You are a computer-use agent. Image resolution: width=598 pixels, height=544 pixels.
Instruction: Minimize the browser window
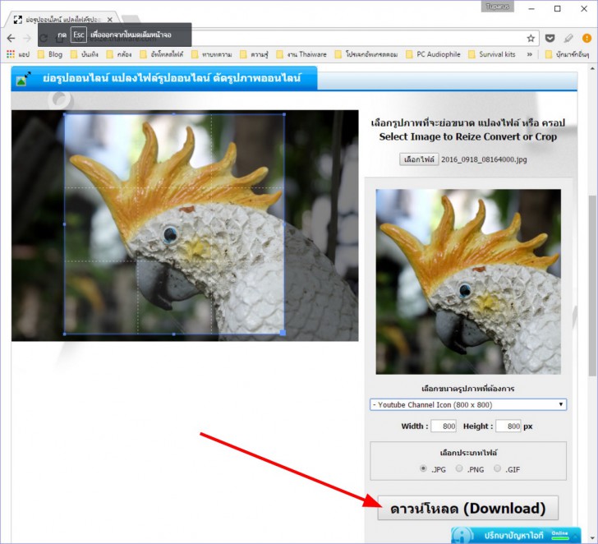click(531, 8)
